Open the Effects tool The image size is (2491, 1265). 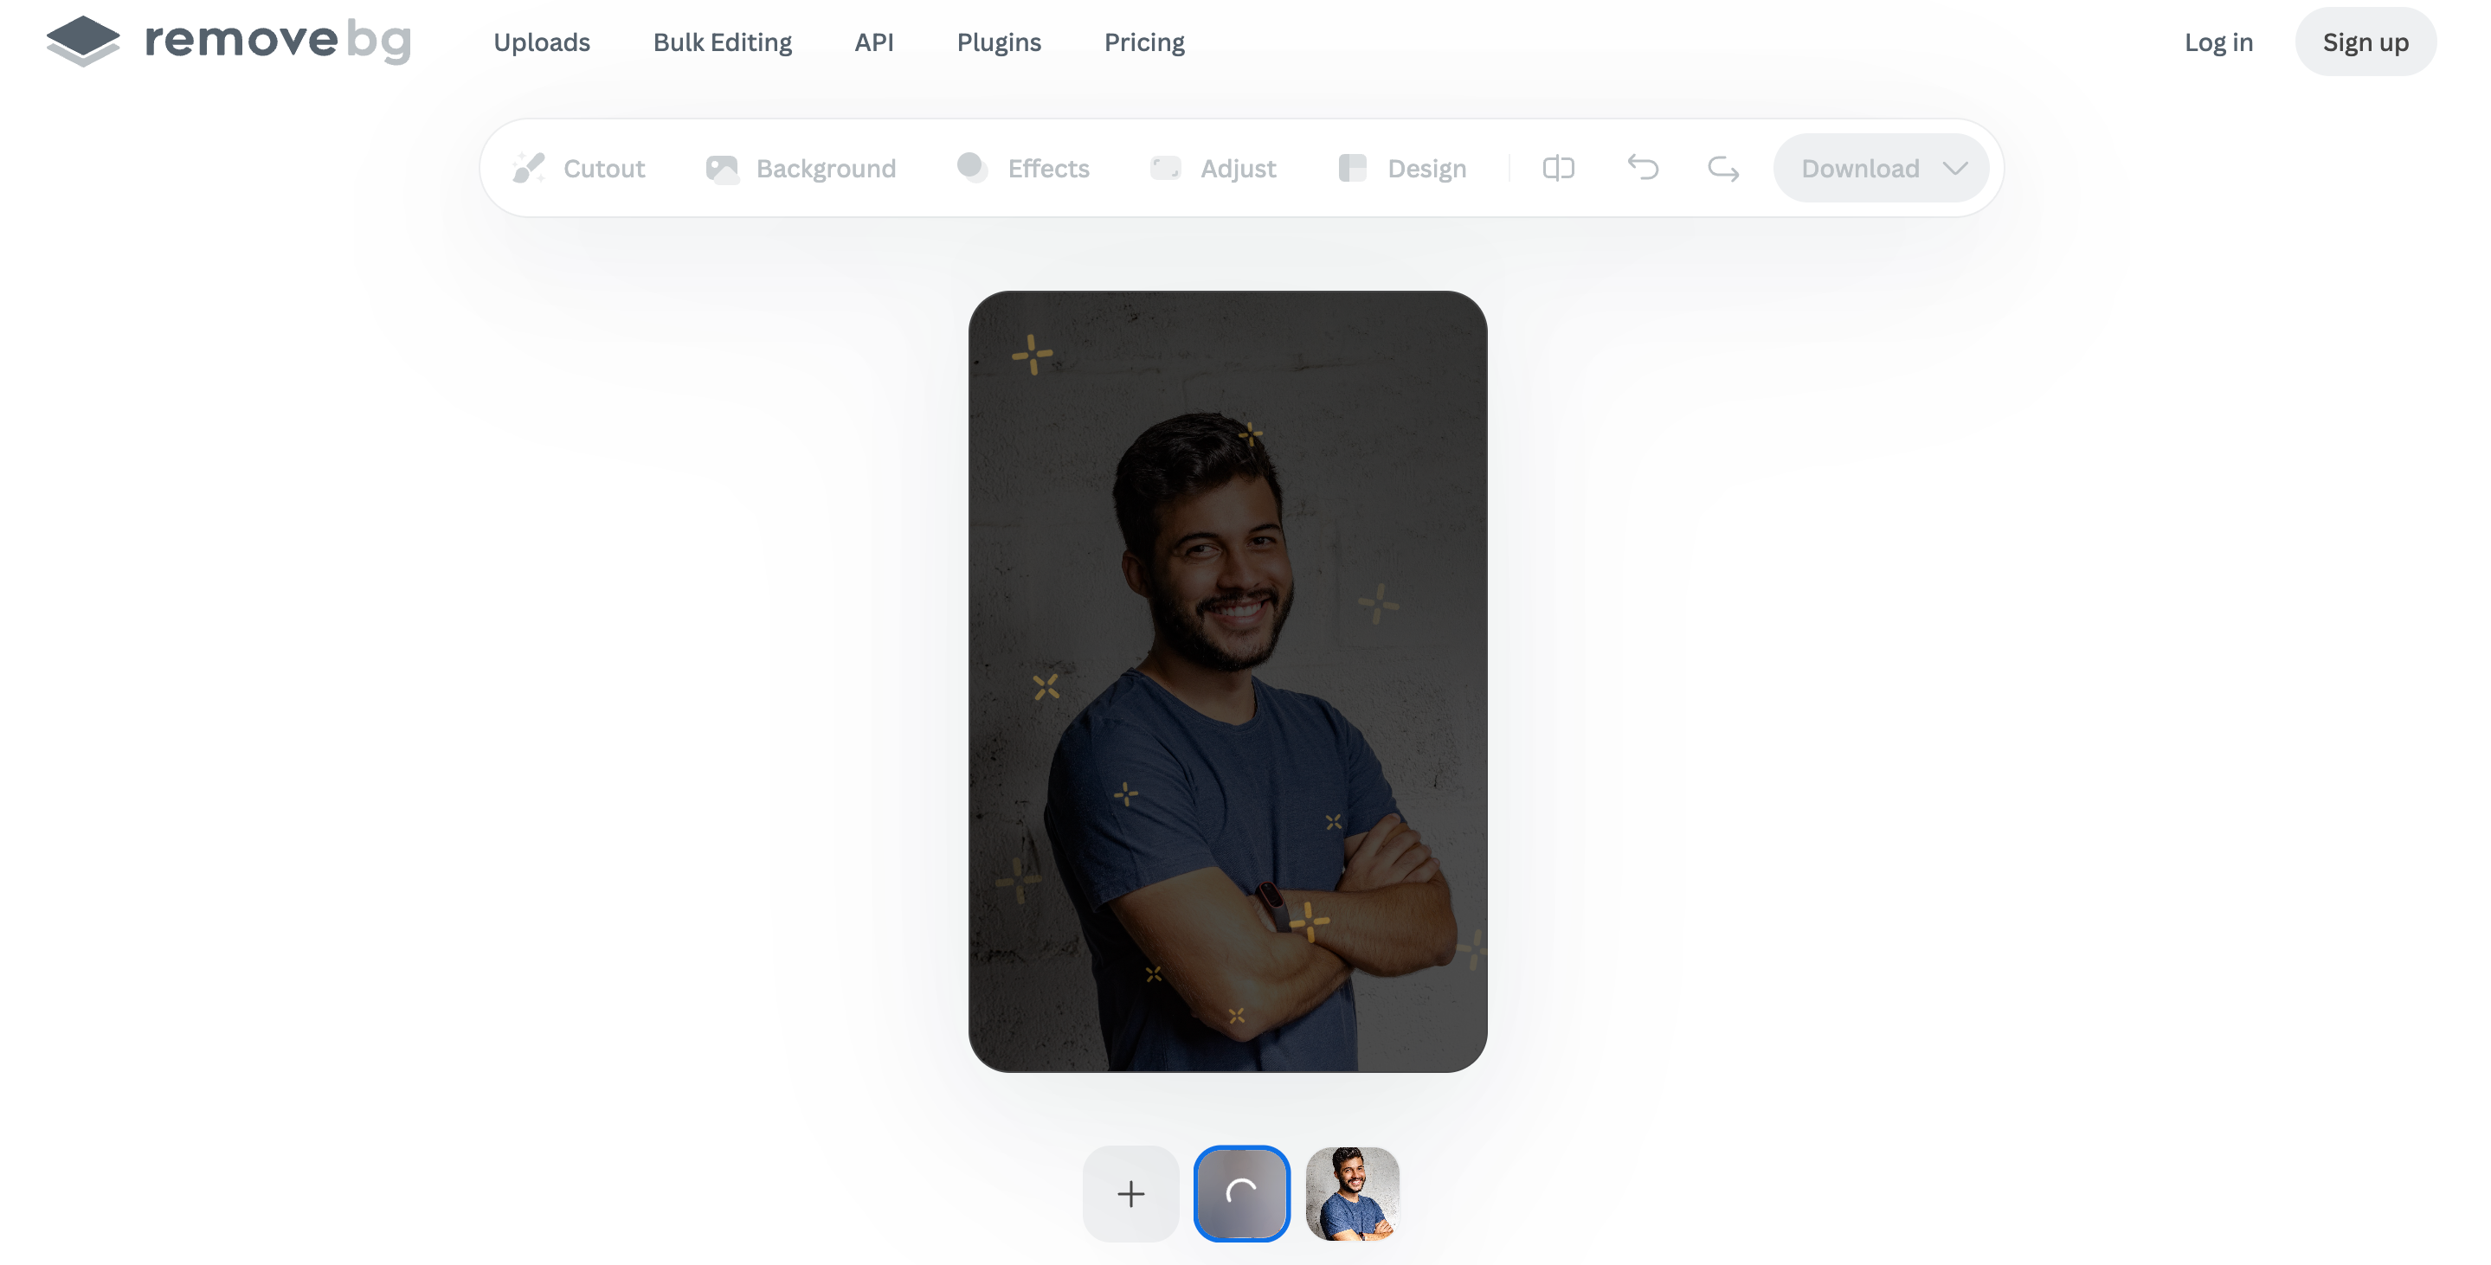(1022, 168)
